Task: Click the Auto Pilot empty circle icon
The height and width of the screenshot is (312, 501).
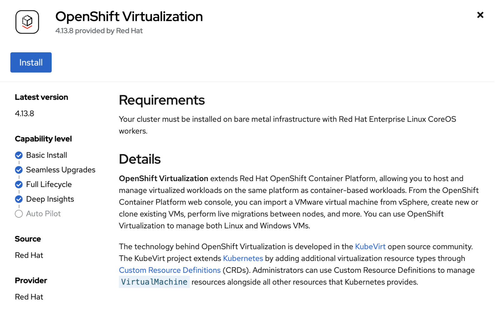Action: [x=18, y=214]
